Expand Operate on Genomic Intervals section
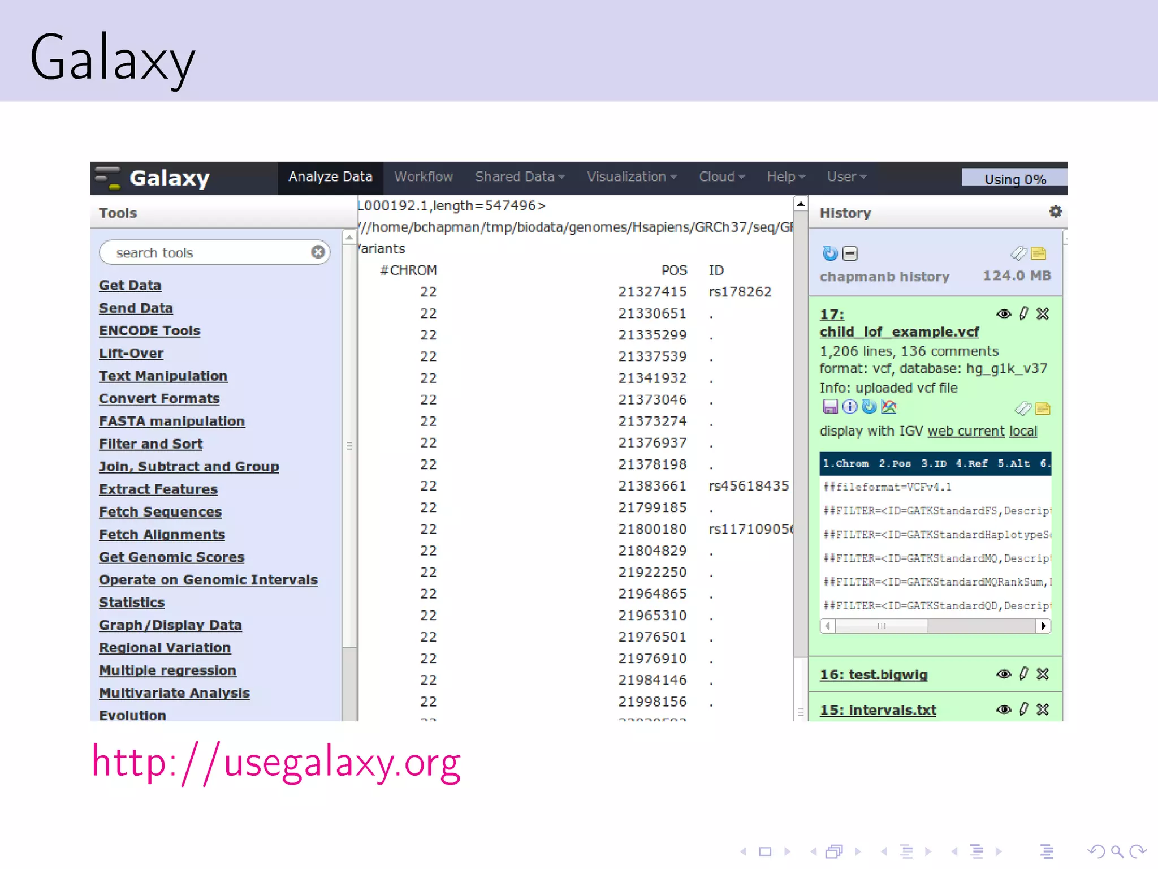 click(x=208, y=579)
